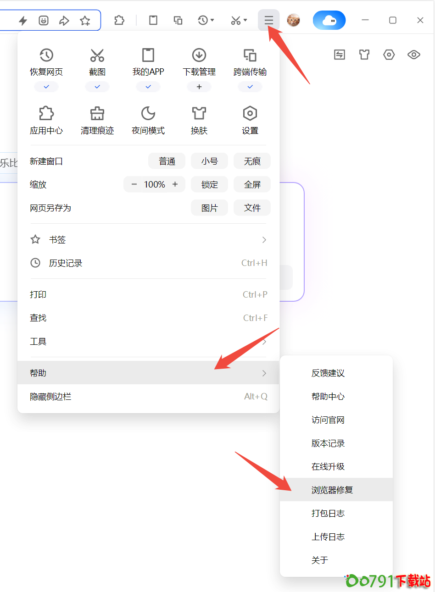Click the user avatar in toolbar

tap(293, 20)
